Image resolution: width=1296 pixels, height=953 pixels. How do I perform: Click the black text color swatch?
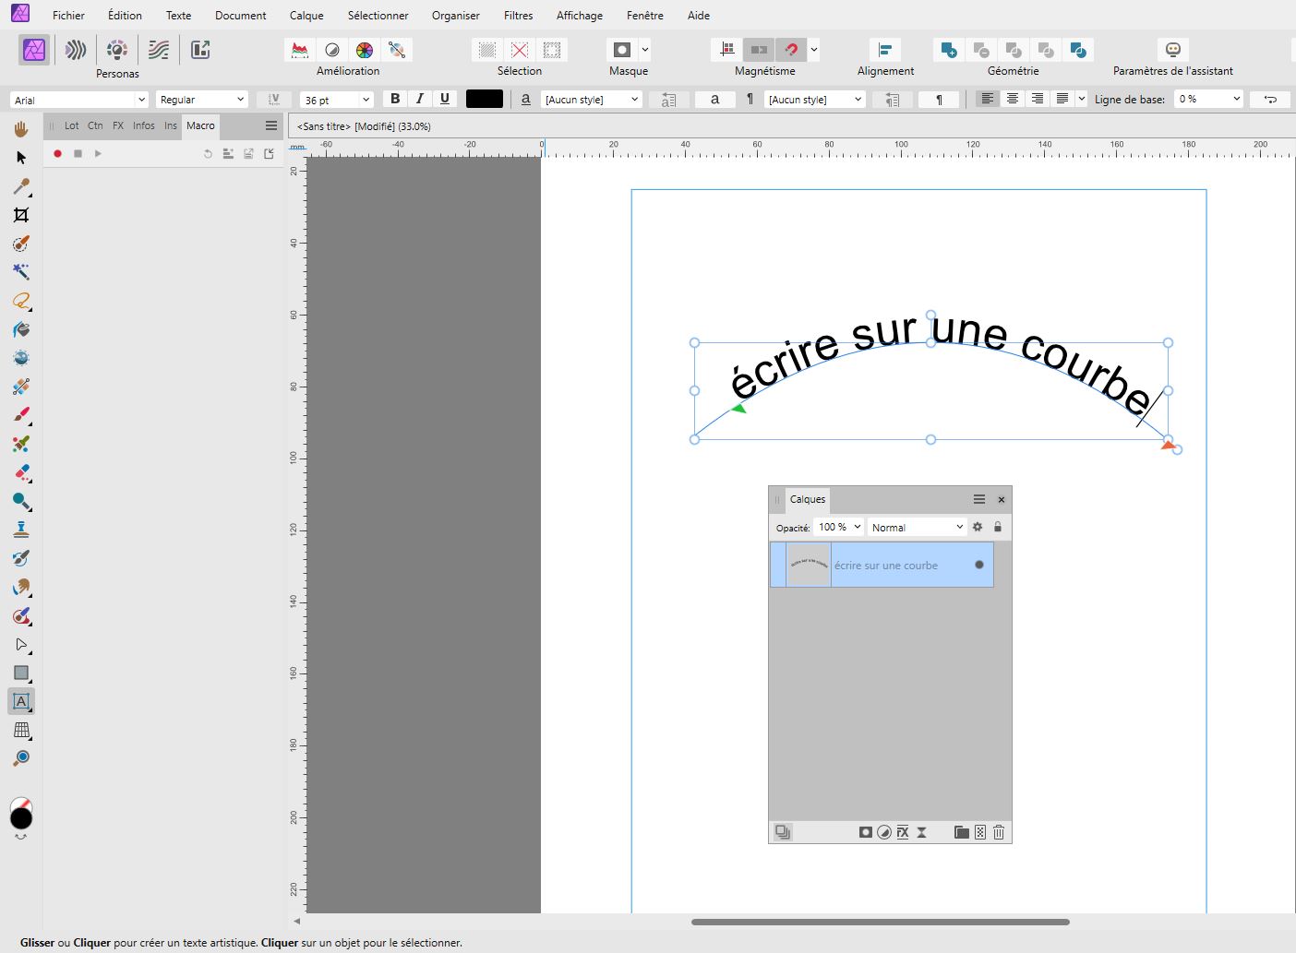click(485, 100)
